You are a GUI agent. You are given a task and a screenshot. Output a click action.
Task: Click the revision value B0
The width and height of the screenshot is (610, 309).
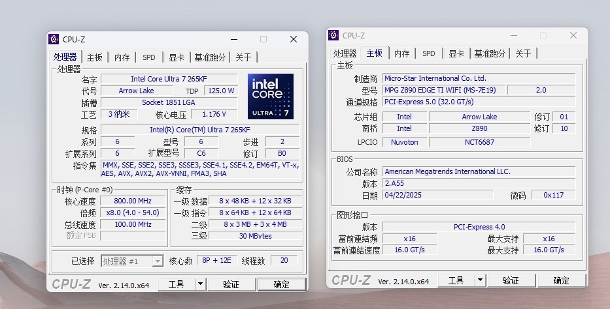[282, 153]
